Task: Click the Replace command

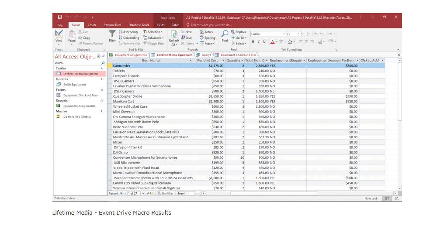Action: (239, 32)
